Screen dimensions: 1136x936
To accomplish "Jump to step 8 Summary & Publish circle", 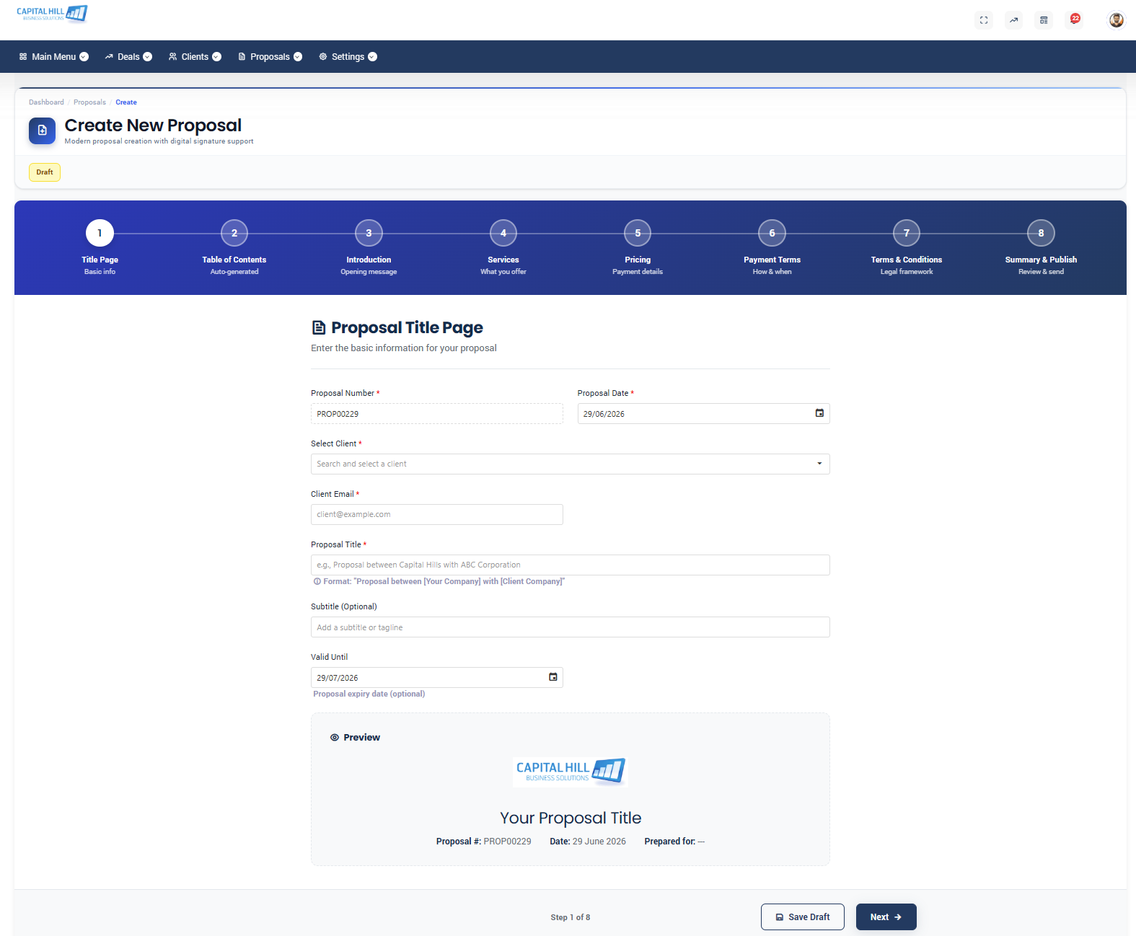I will (1041, 233).
